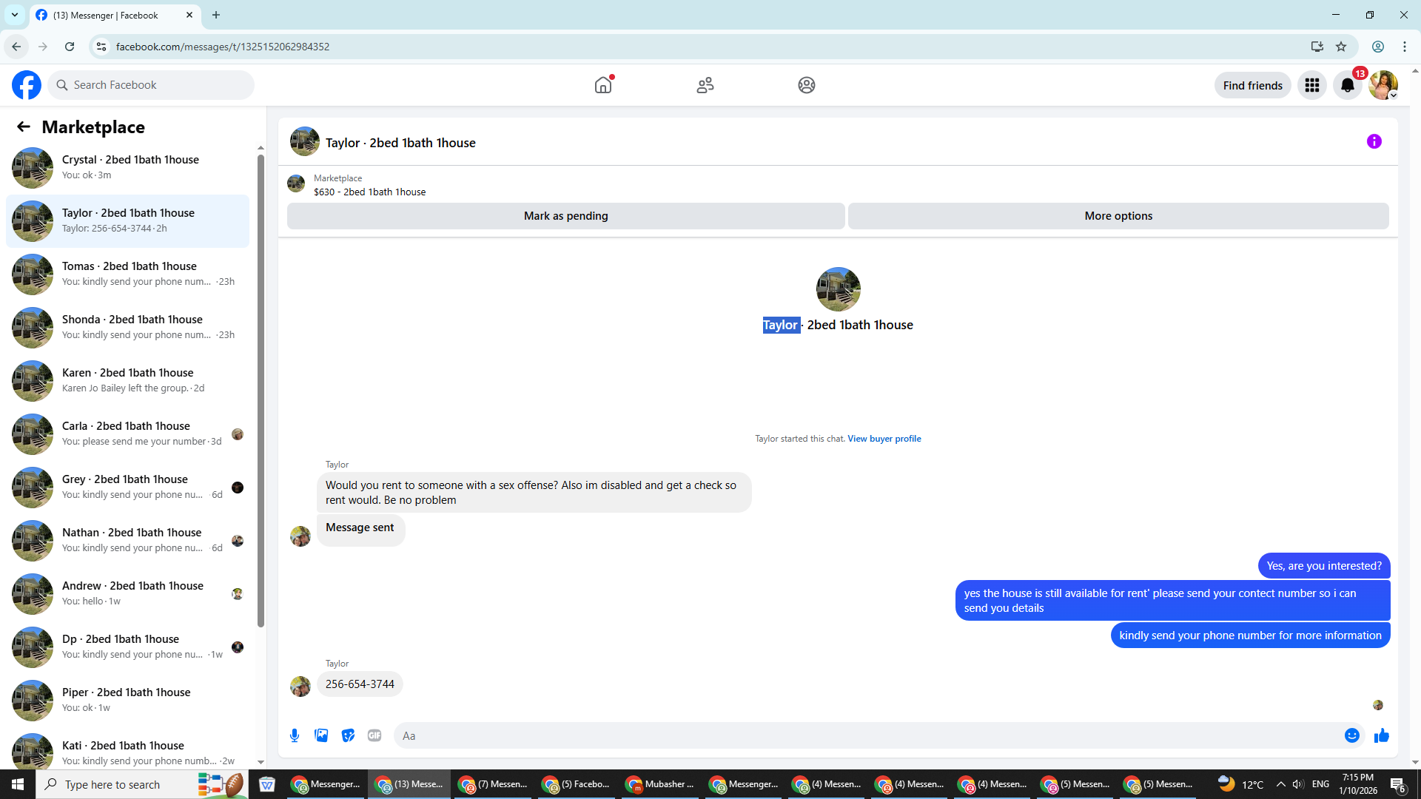
Task: Click the voice clip microphone icon
Action: [295, 735]
